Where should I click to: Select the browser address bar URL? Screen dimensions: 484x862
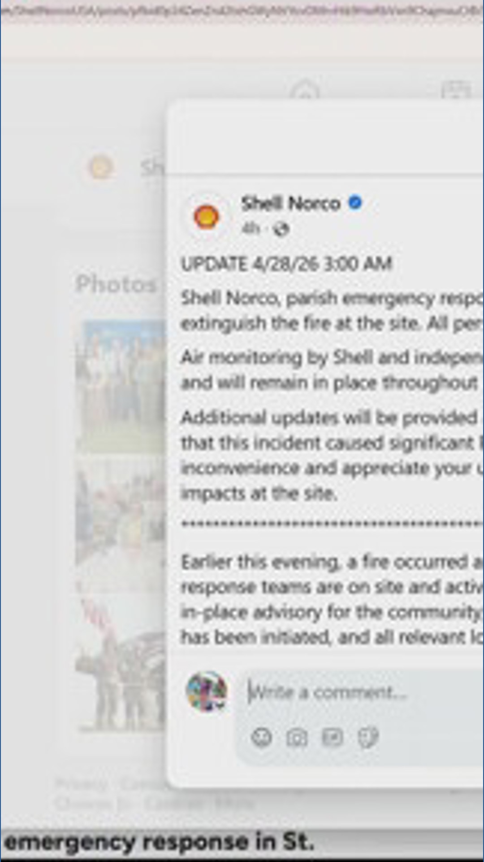click(x=242, y=10)
